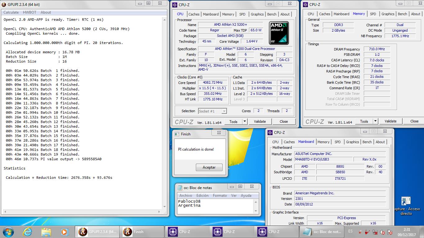The height and width of the screenshot is (238, 424).
Task: Switch to oc: Bloc de notas taskbar button
Action: (321, 231)
